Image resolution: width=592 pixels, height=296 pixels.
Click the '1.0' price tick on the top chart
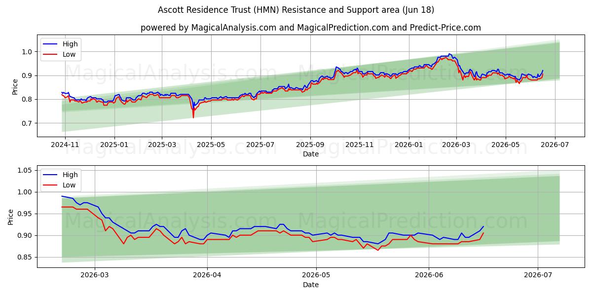pyautogui.click(x=28, y=52)
